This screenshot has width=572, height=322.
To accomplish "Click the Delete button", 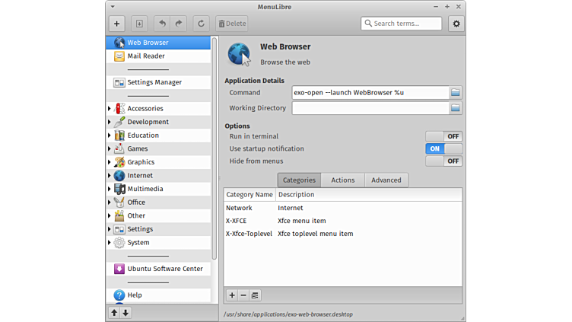I will pos(231,24).
